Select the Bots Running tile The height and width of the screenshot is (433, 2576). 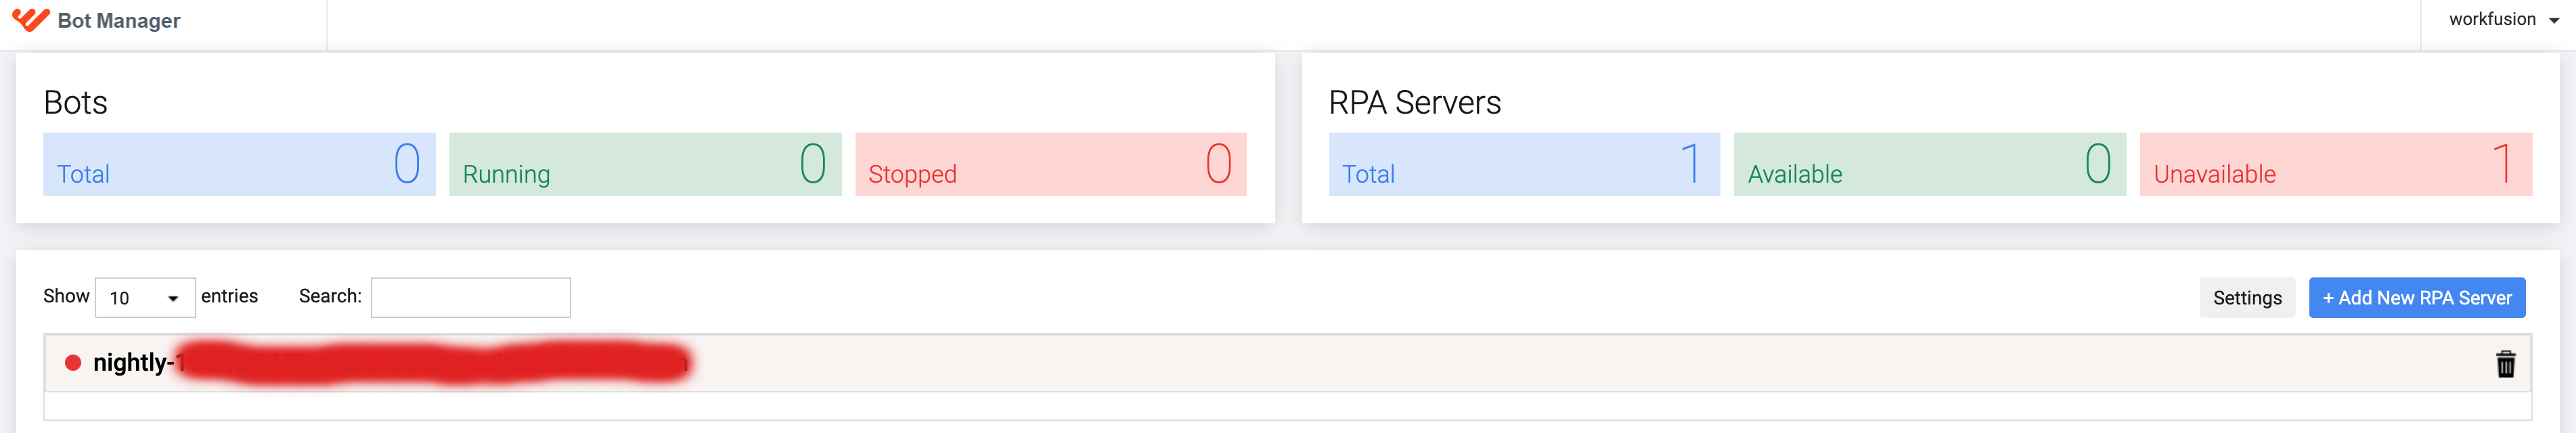[x=645, y=164]
